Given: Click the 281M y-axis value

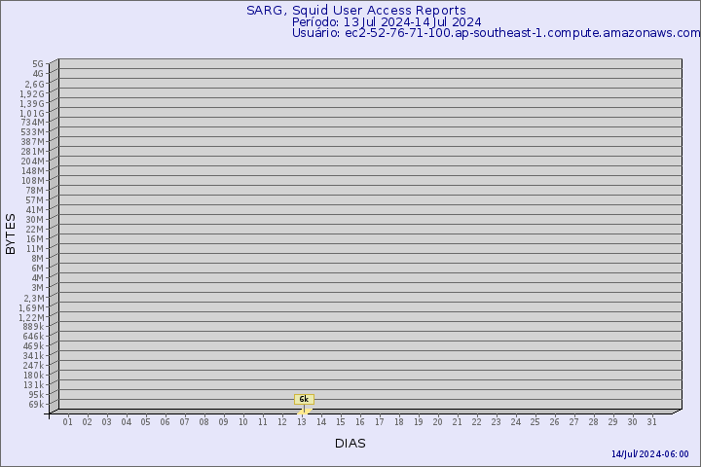Looking at the screenshot, I should tap(33, 152).
